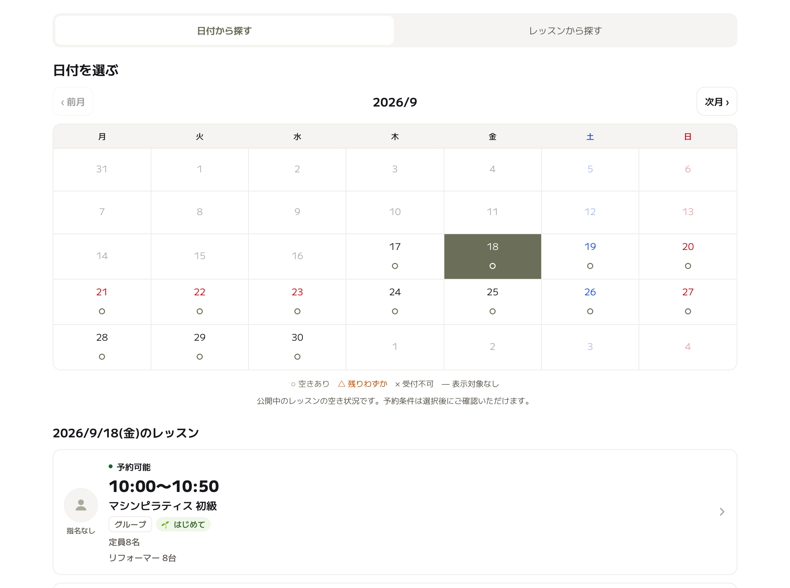Click the 表示対象なし legend entry
This screenshot has height=588, width=790.
[x=470, y=384]
